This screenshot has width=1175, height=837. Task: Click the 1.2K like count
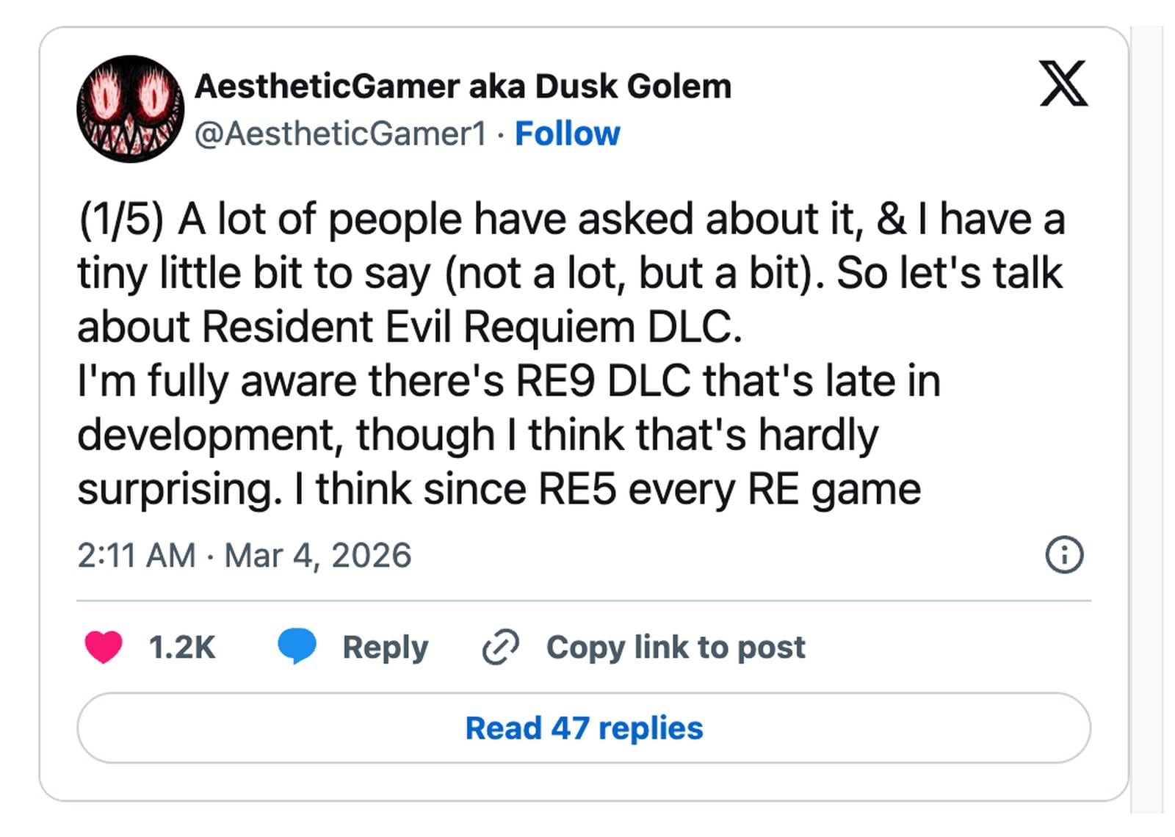coord(181,648)
